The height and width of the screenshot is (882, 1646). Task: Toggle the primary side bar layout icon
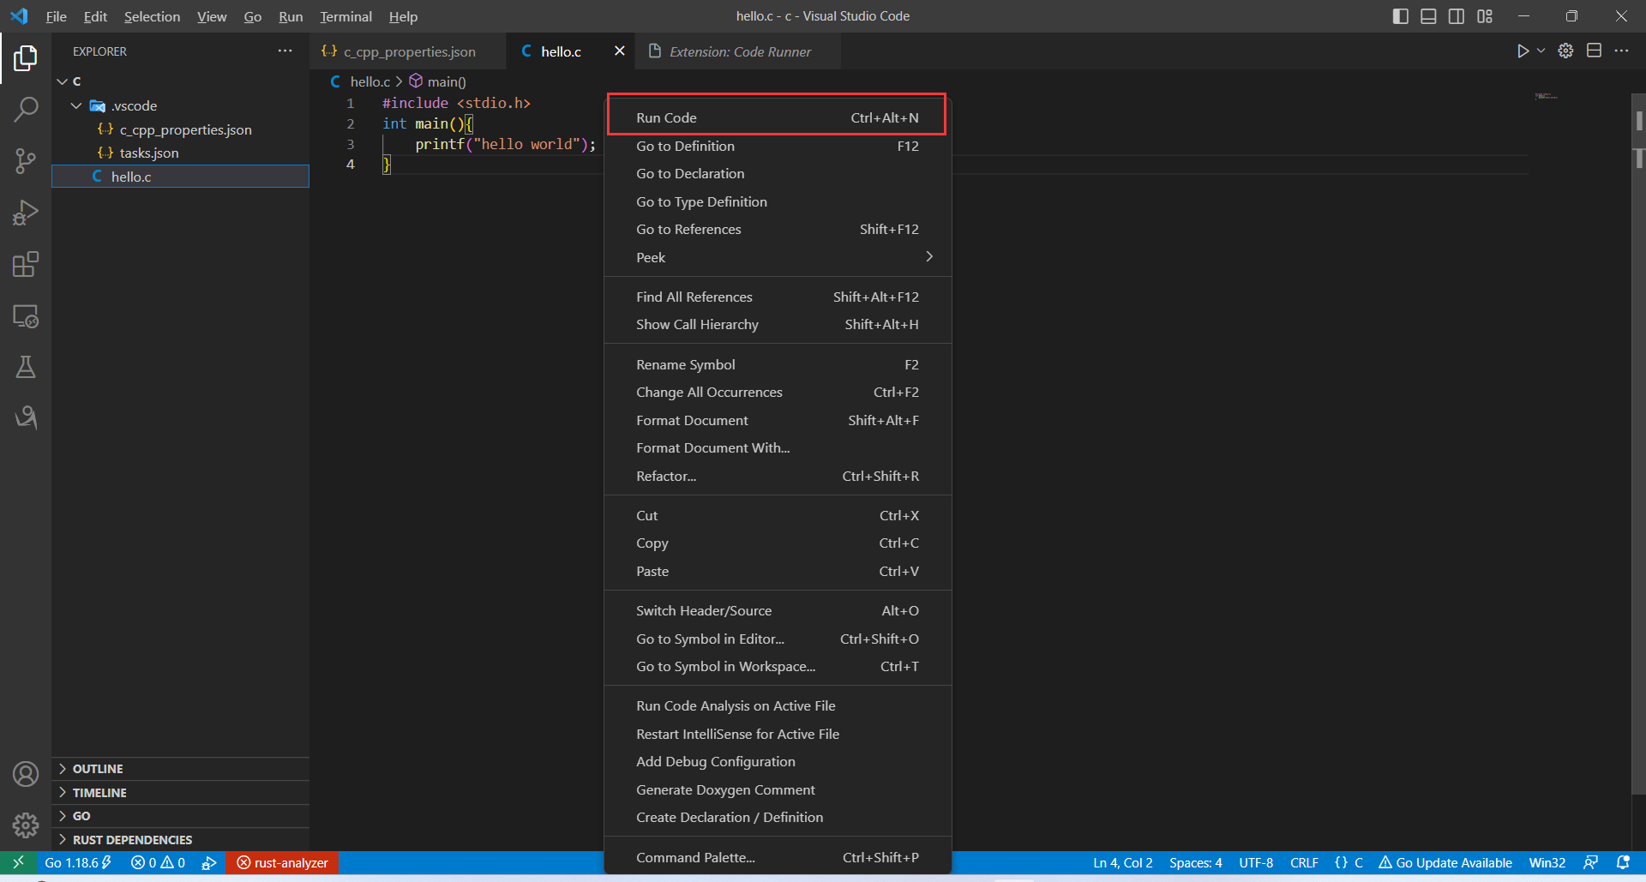(1401, 16)
